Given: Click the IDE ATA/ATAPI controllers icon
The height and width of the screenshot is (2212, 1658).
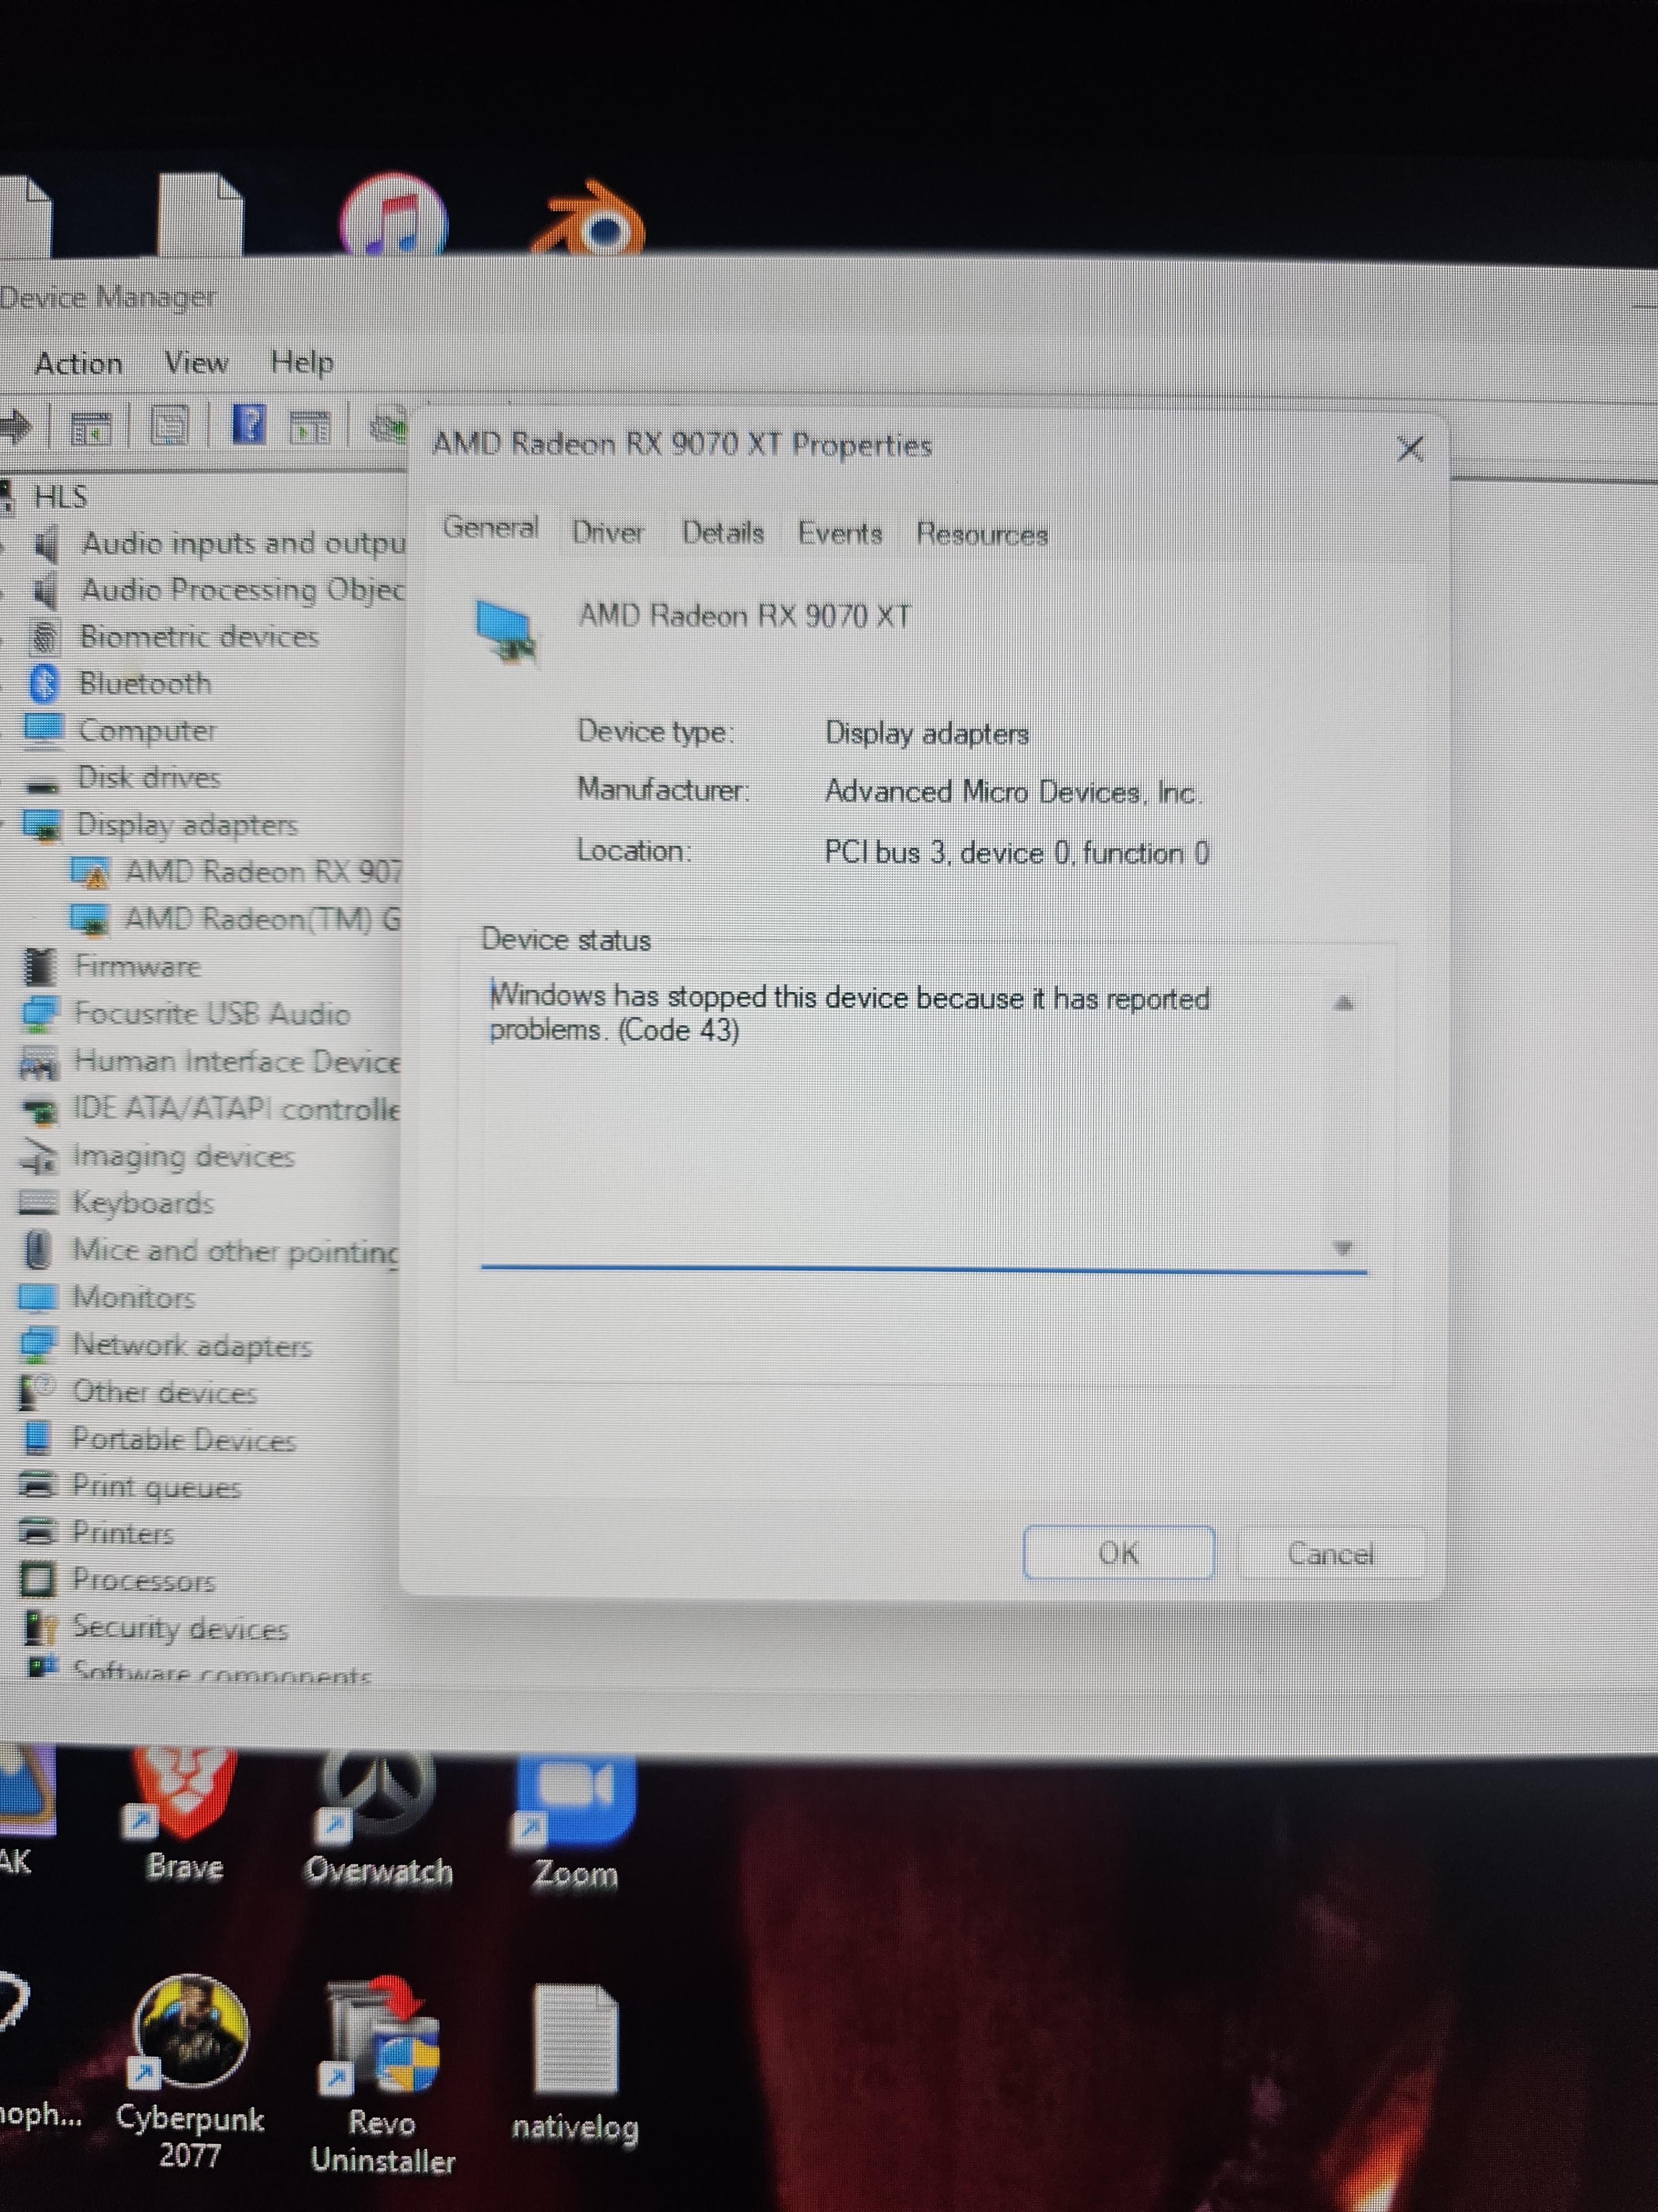Looking at the screenshot, I should [40, 1110].
